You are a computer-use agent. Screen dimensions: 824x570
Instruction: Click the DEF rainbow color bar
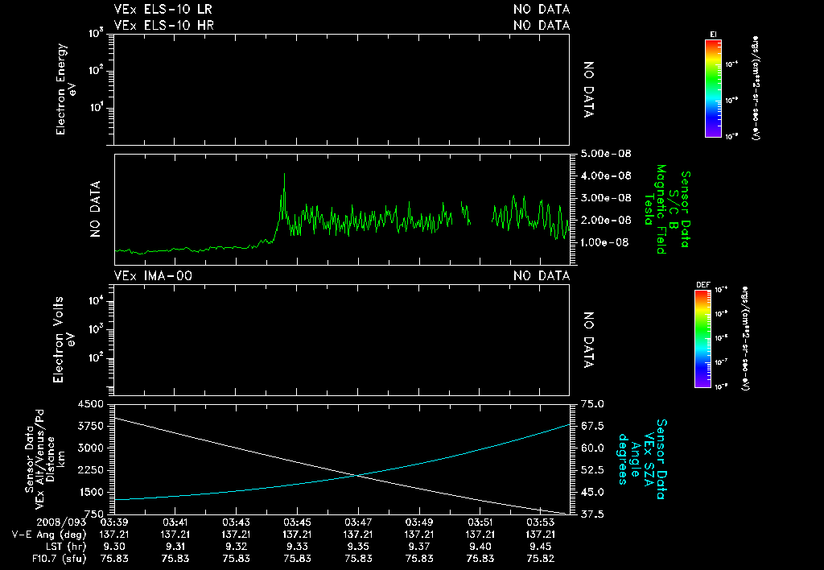[702, 339]
